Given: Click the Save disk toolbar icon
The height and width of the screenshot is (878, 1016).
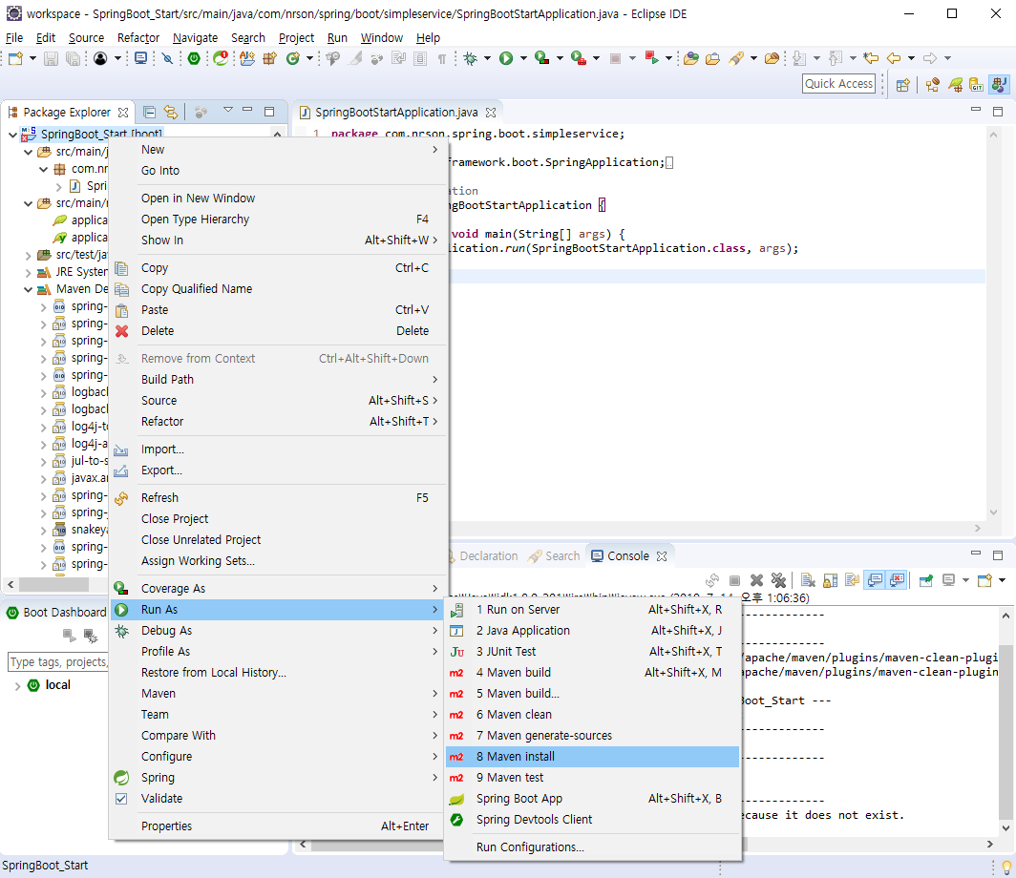Looking at the screenshot, I should pos(51,58).
